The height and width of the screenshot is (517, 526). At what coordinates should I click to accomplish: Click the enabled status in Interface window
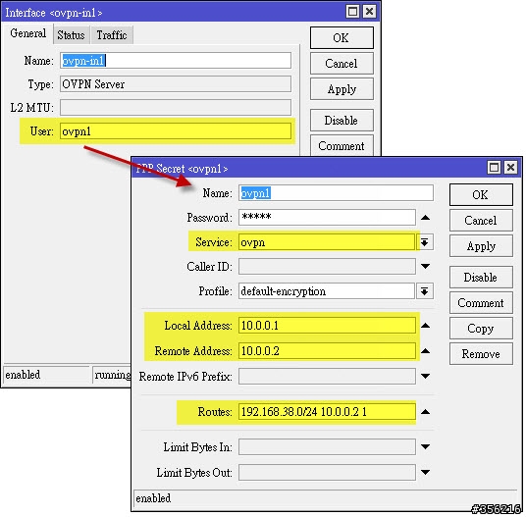(x=23, y=375)
